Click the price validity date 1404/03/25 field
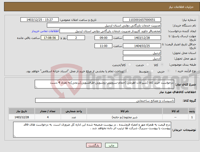Image resolution: width=200 pixels, height=152 pixels. [x=142, y=46]
